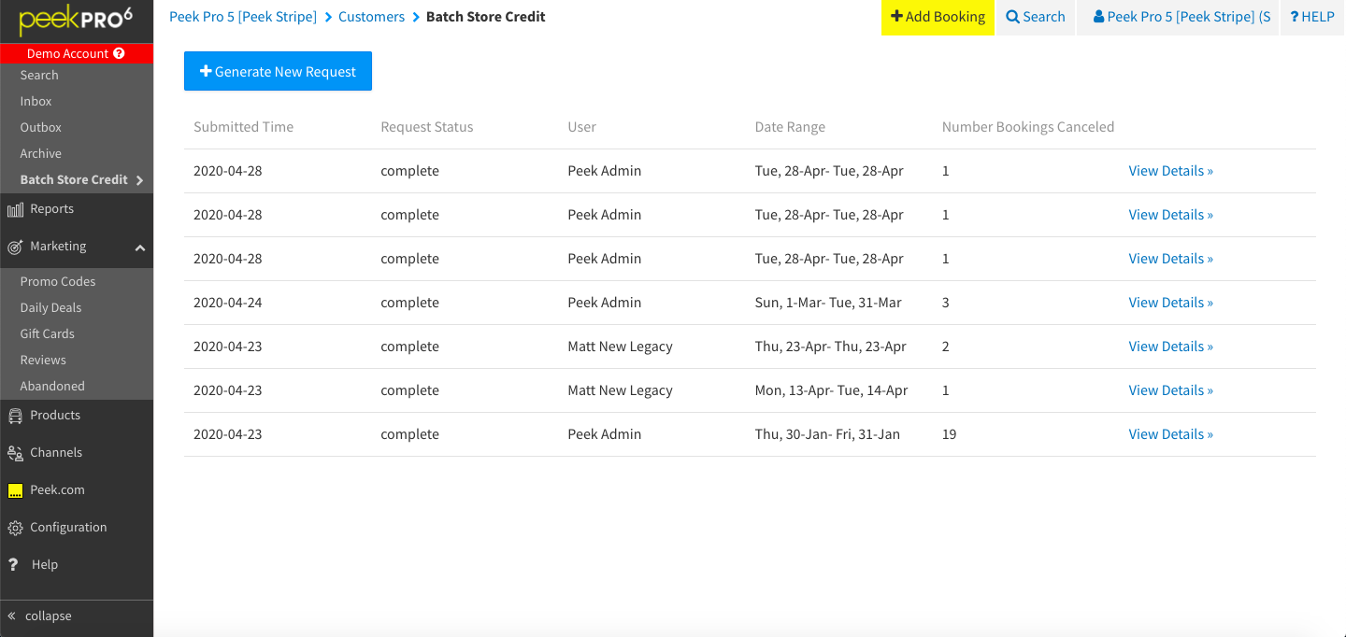Click the Help question mark icon in sidebar
The width and height of the screenshot is (1346, 637).
13,564
